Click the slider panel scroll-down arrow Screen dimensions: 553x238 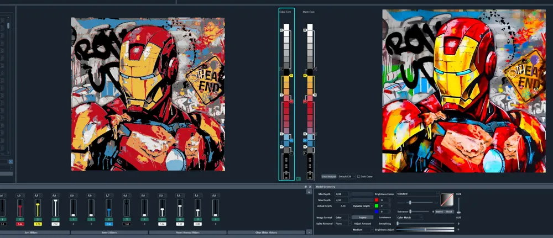pos(309,232)
